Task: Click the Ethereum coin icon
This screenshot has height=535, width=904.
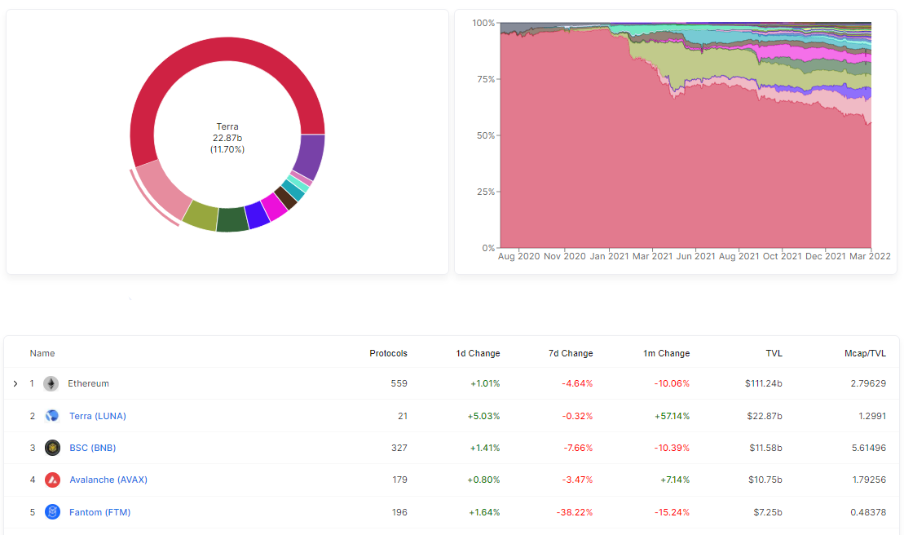Action: (x=51, y=383)
